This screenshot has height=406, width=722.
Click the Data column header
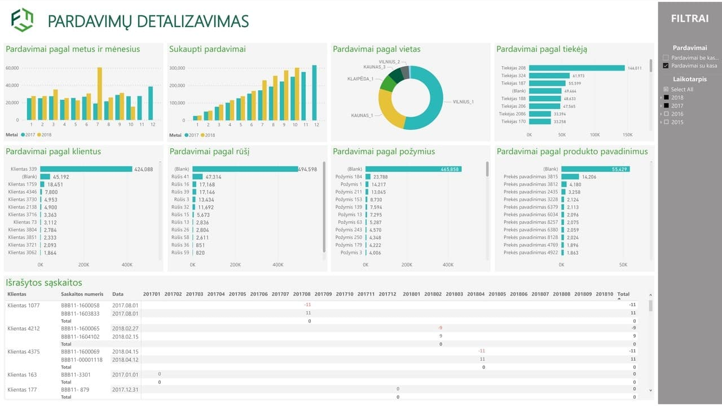pos(117,294)
